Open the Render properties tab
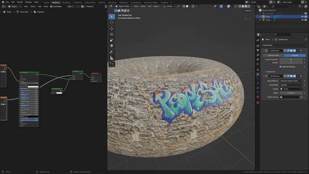This screenshot has height=174, width=309. pyautogui.click(x=258, y=46)
